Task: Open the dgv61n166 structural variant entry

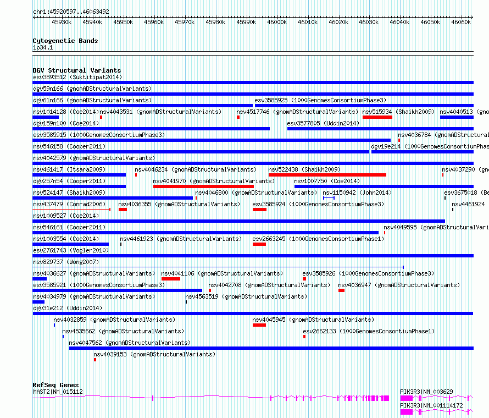Action: point(92,100)
